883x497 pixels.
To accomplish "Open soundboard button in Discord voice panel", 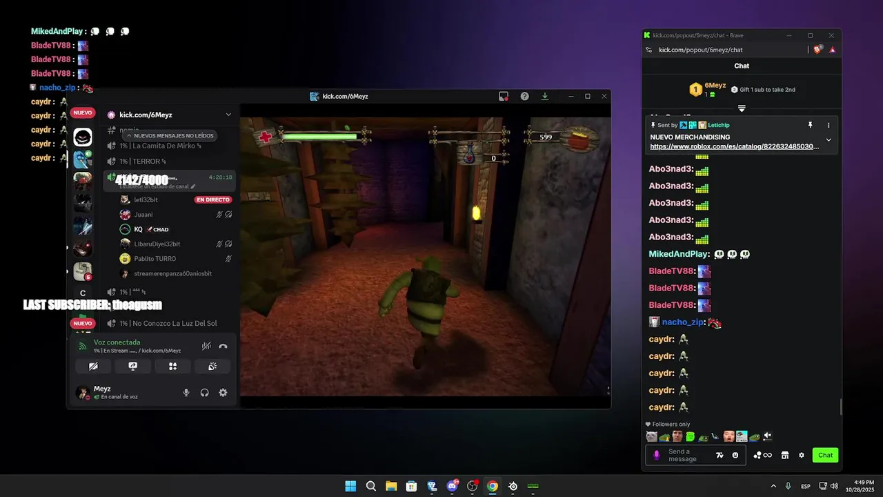I will 212,367.
